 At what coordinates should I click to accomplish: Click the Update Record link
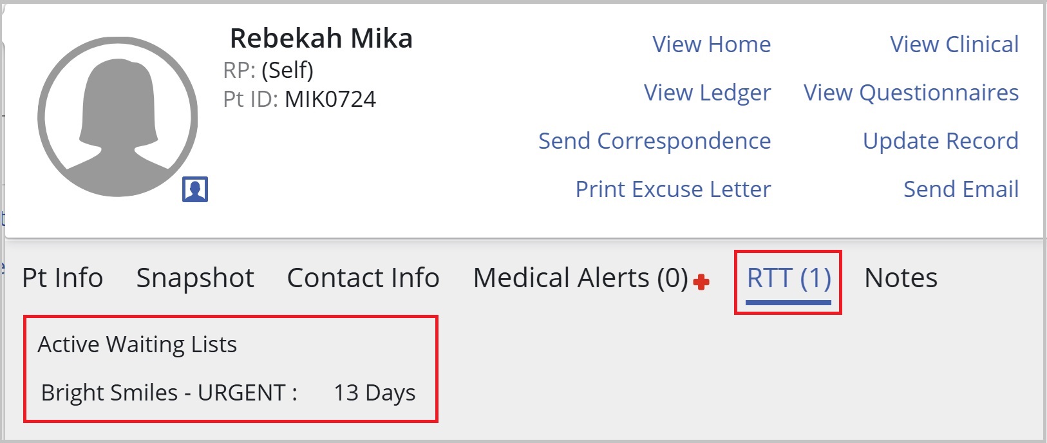coord(941,141)
